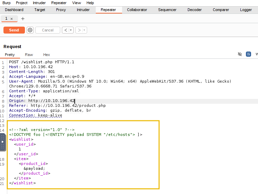
Task: Expand the forward history dropdown arrow
Action: 84,30
